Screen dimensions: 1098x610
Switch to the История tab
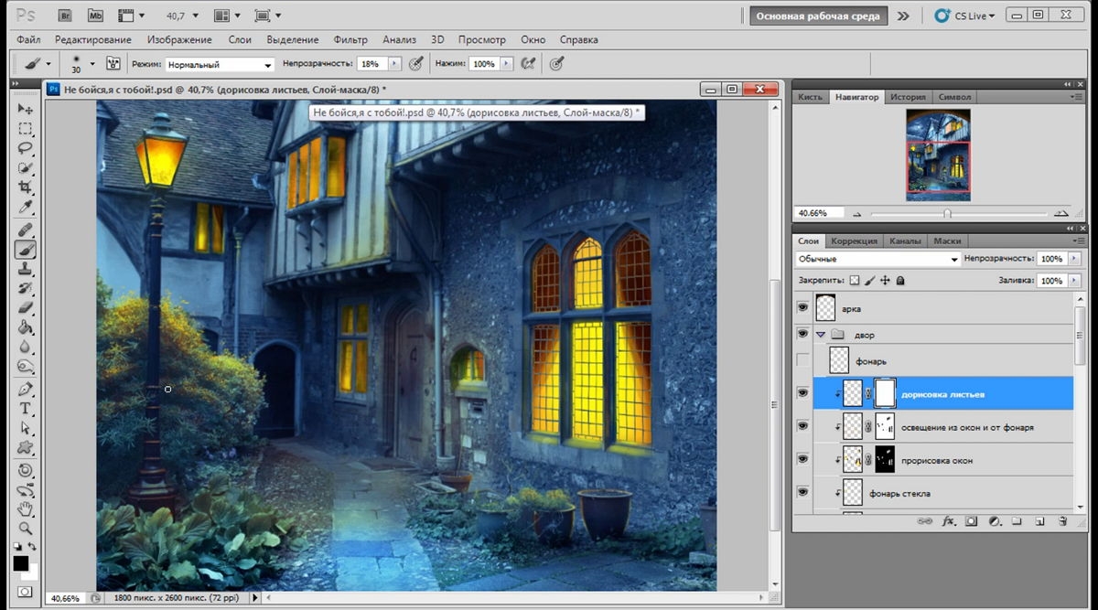(909, 97)
